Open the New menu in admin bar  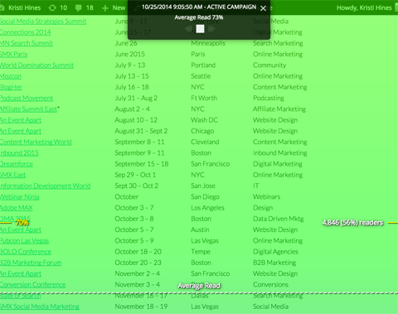pyautogui.click(x=119, y=7)
